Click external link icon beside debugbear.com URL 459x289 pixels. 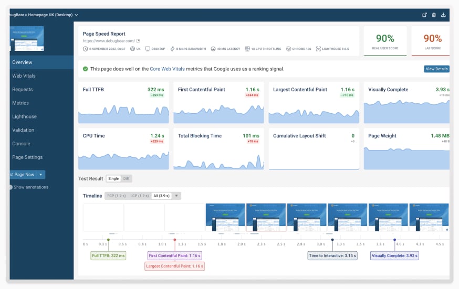(139, 41)
